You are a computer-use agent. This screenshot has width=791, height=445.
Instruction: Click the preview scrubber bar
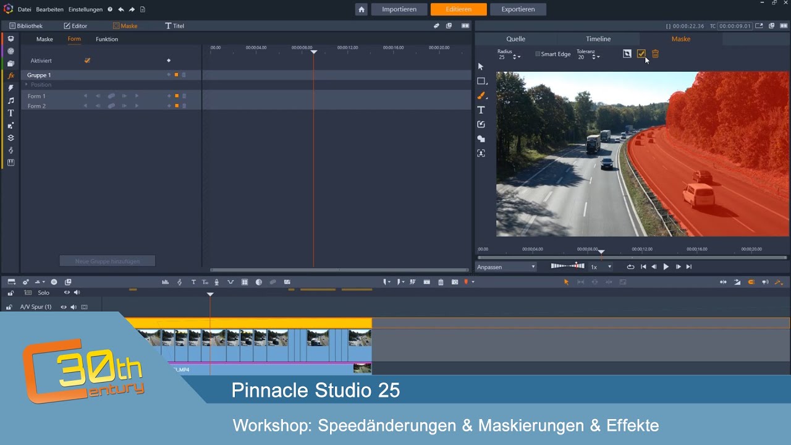click(632, 257)
